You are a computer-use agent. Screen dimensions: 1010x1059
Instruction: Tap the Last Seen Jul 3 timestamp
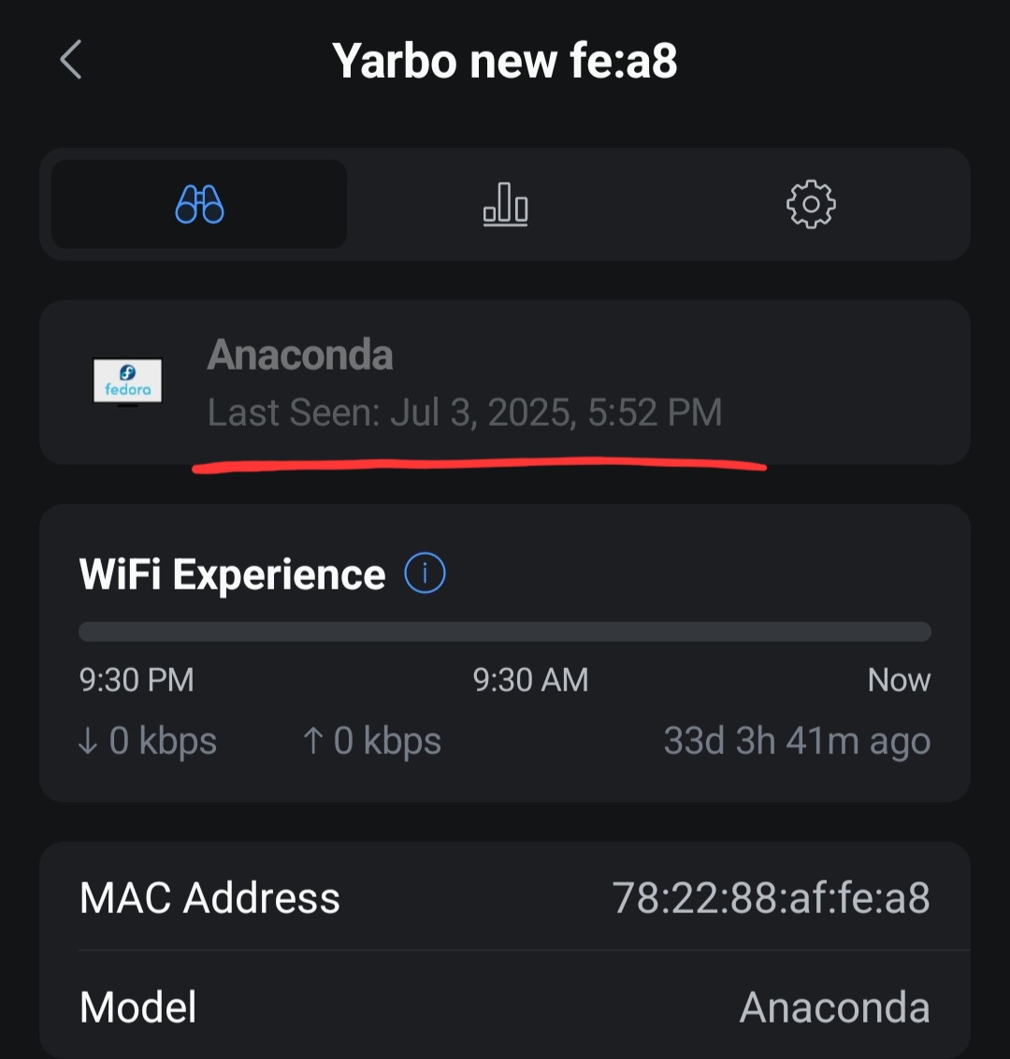(465, 412)
